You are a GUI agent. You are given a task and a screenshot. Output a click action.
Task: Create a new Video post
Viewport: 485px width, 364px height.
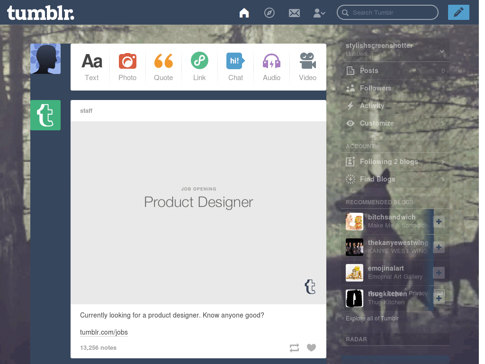307,67
